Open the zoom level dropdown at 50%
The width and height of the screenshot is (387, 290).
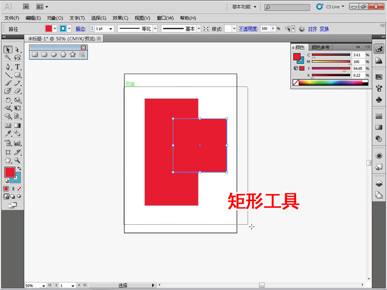(43, 286)
